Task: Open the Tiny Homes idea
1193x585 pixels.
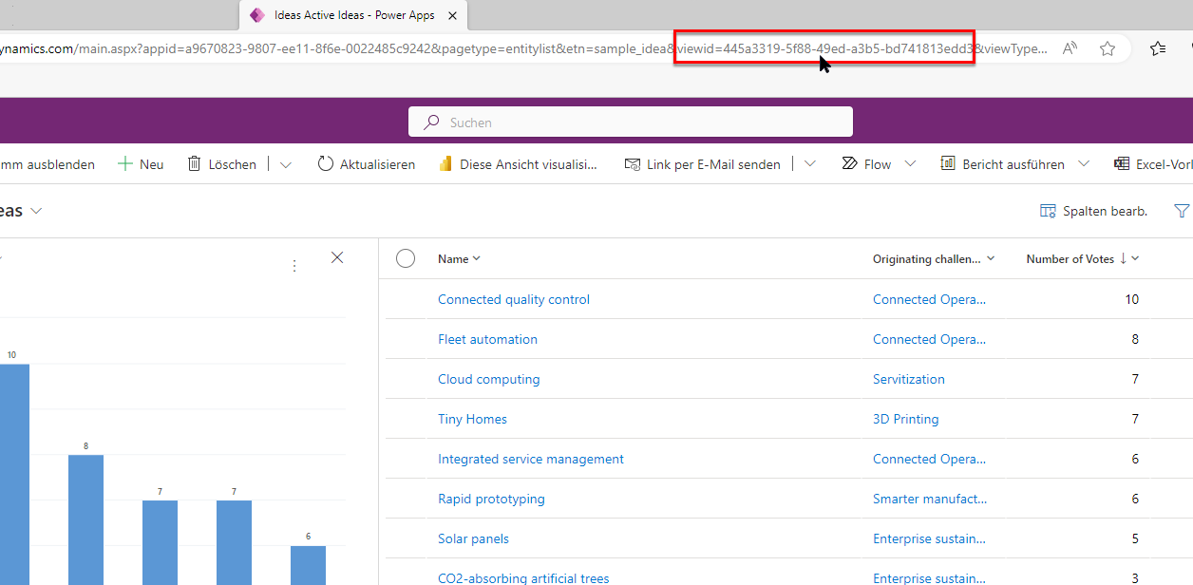Action: [x=472, y=419]
